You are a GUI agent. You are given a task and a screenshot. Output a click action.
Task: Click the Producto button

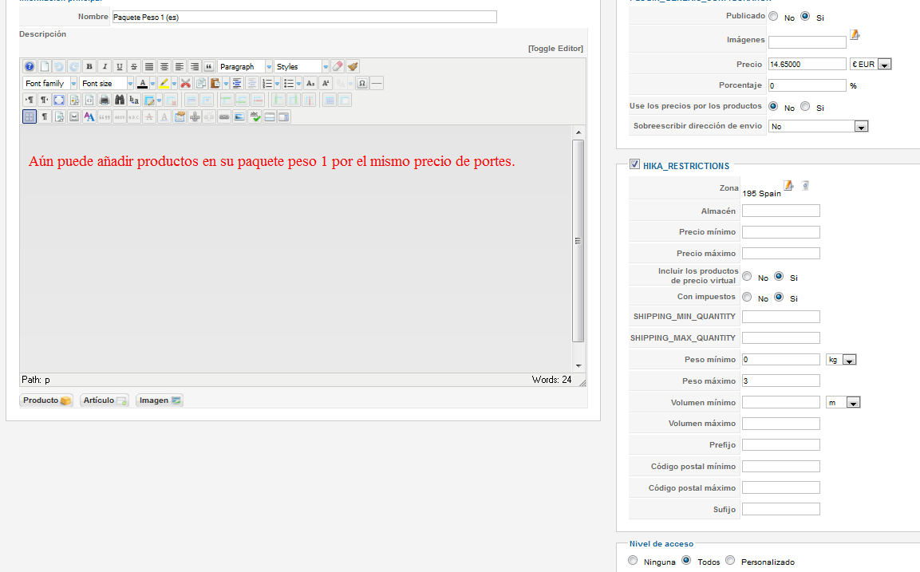pos(46,400)
